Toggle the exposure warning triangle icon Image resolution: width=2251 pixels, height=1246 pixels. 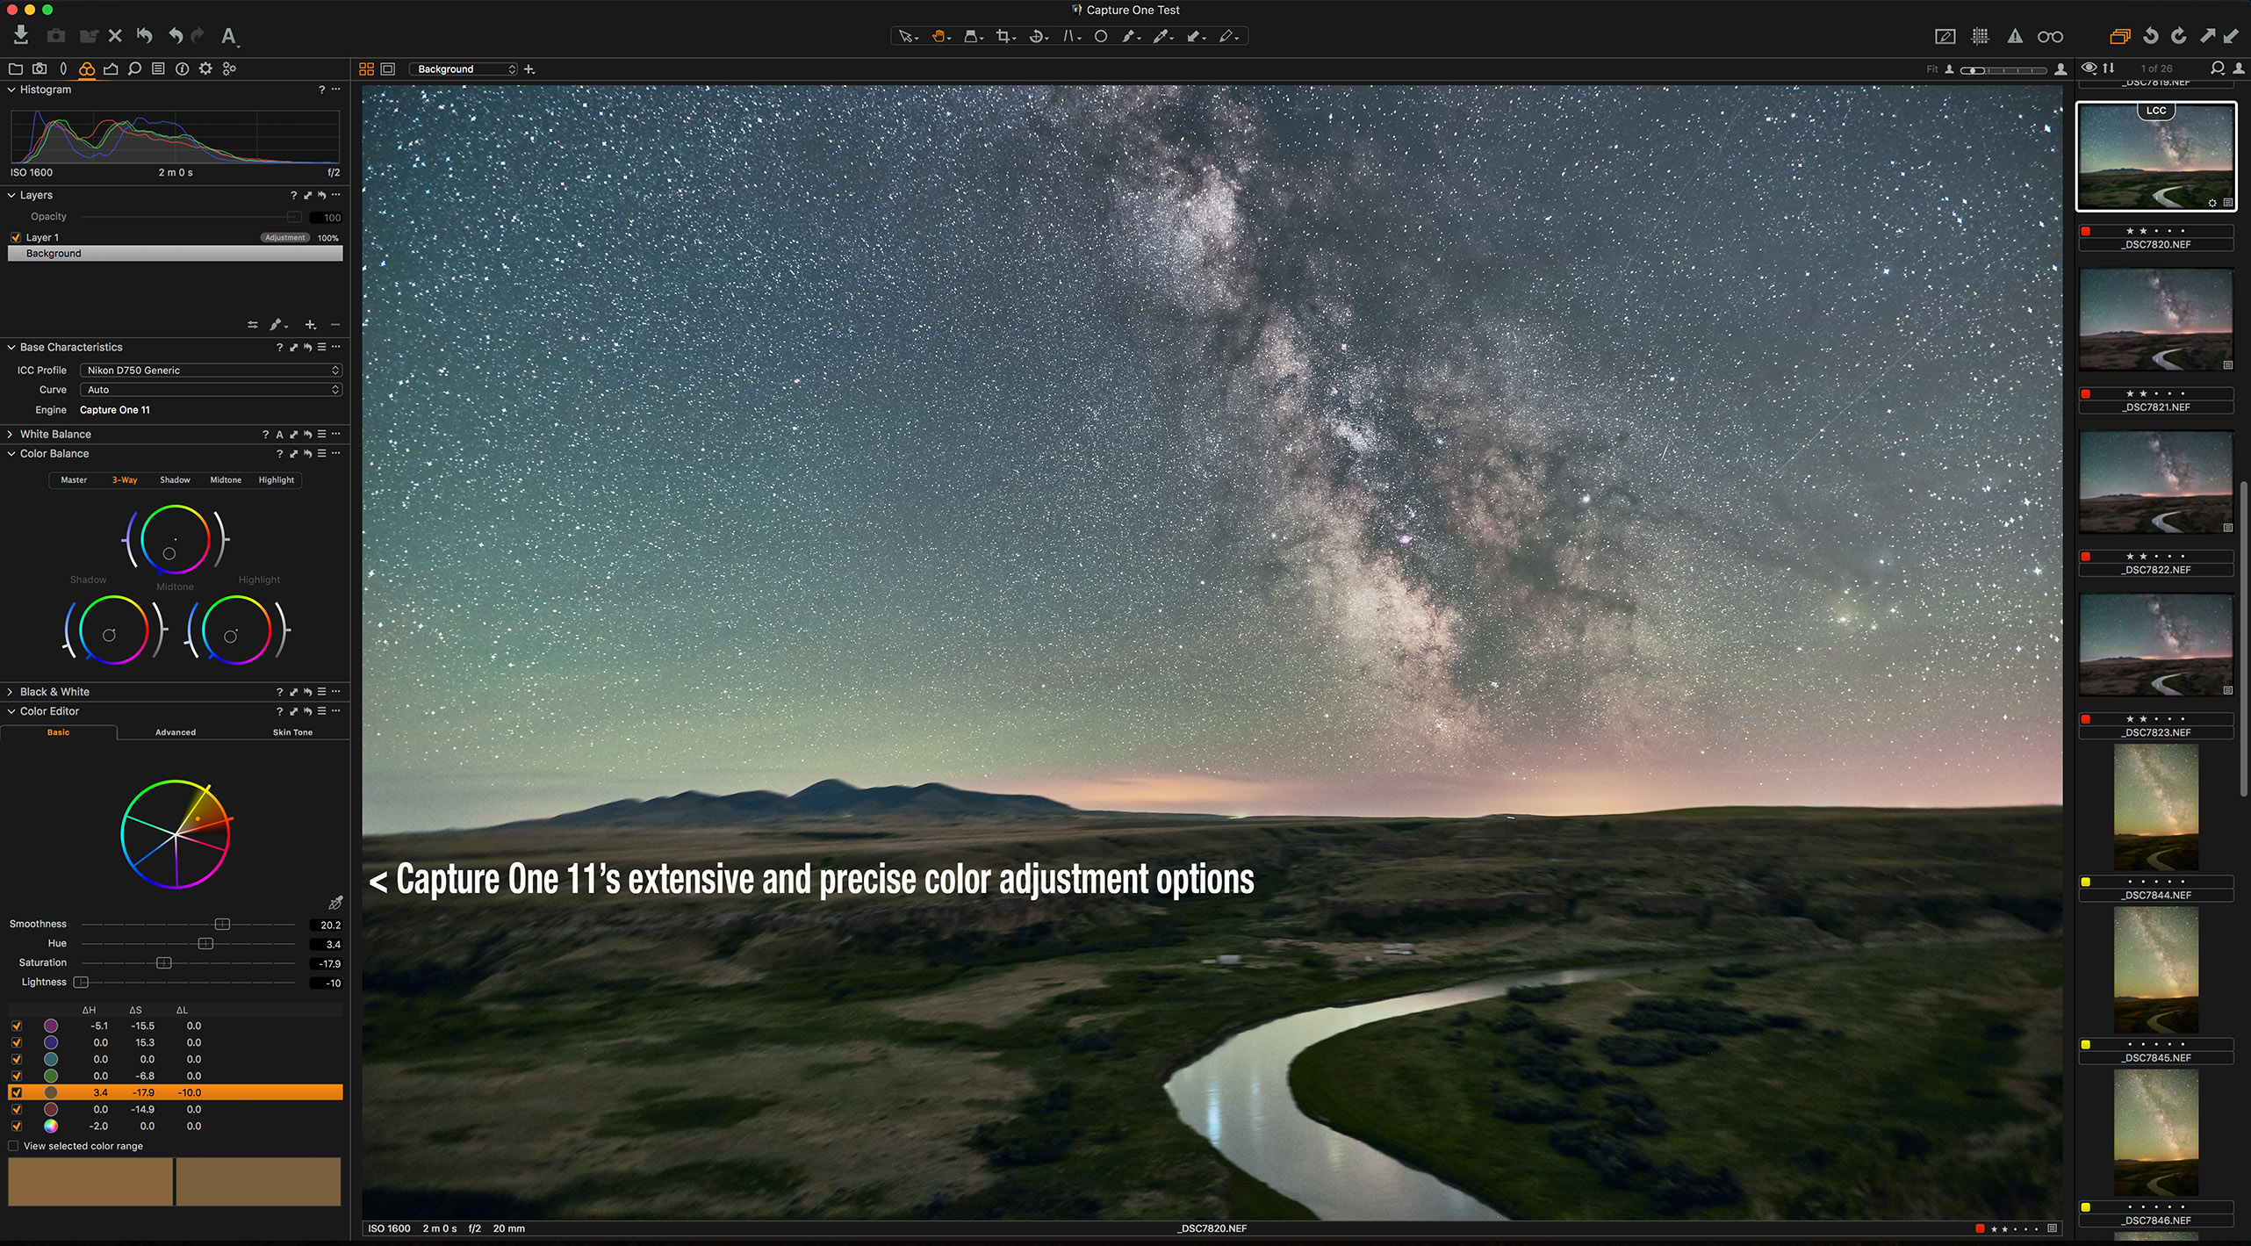pos(2015,36)
